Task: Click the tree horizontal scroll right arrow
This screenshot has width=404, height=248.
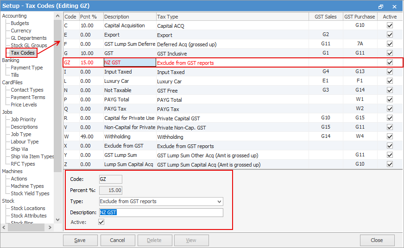Action: pos(50,228)
